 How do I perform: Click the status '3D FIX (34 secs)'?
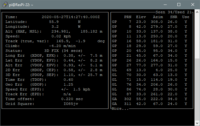tap(64, 51)
